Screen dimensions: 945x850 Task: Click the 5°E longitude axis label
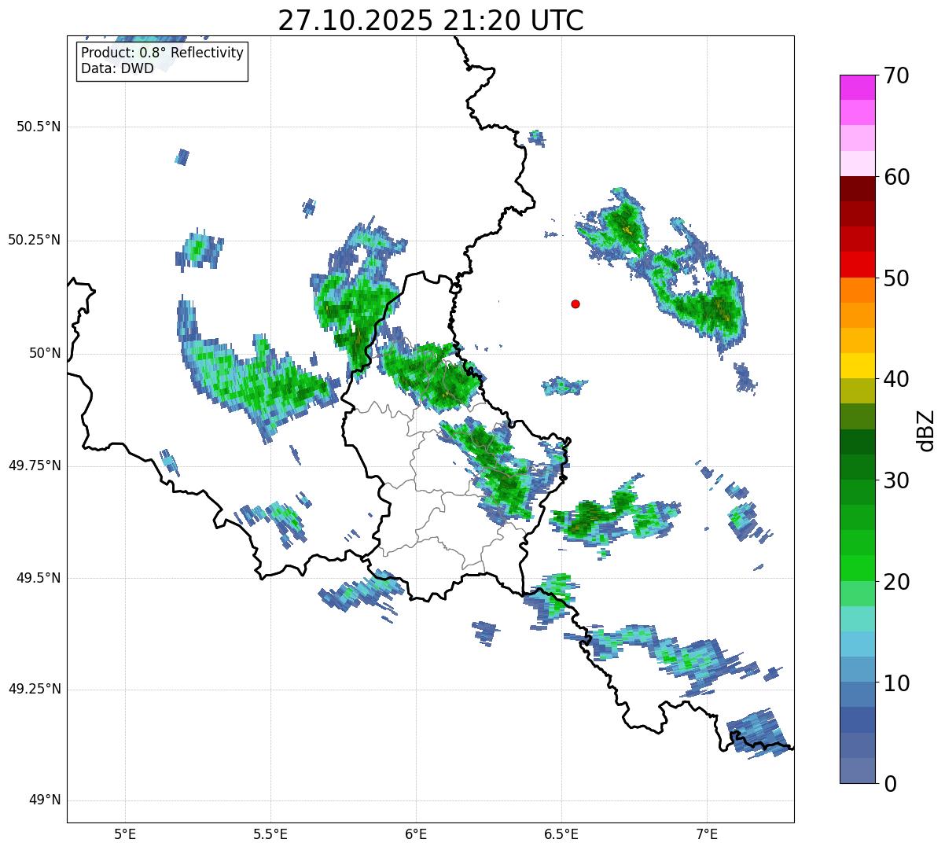coord(125,833)
